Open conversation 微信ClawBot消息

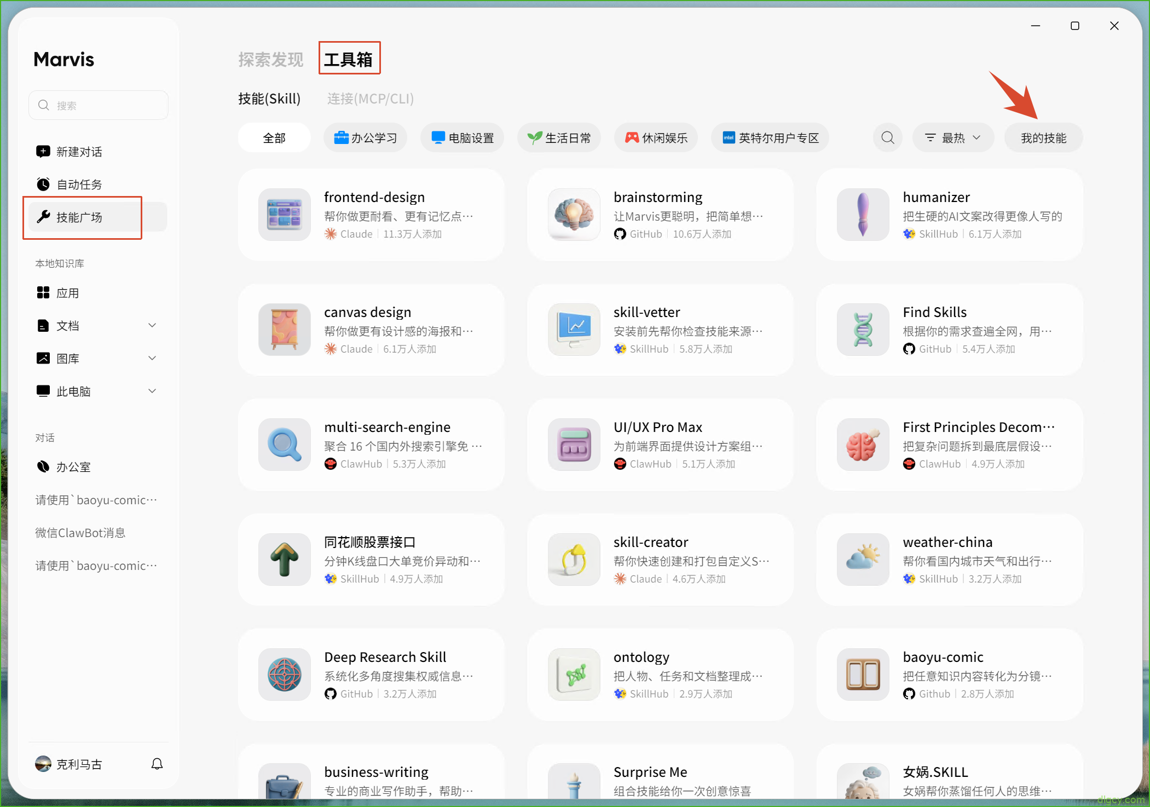80,533
